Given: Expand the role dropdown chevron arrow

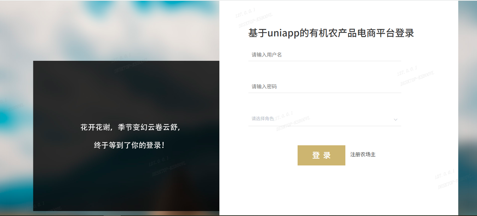Looking at the screenshot, I should click(x=396, y=119).
